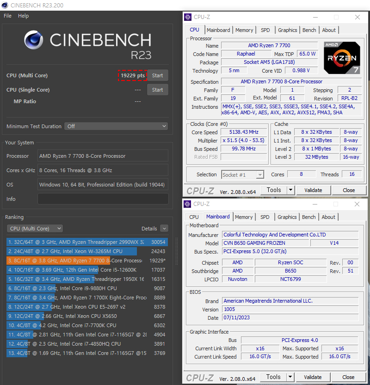Select the Memory tab in upper CPU-Z window

click(x=244, y=30)
